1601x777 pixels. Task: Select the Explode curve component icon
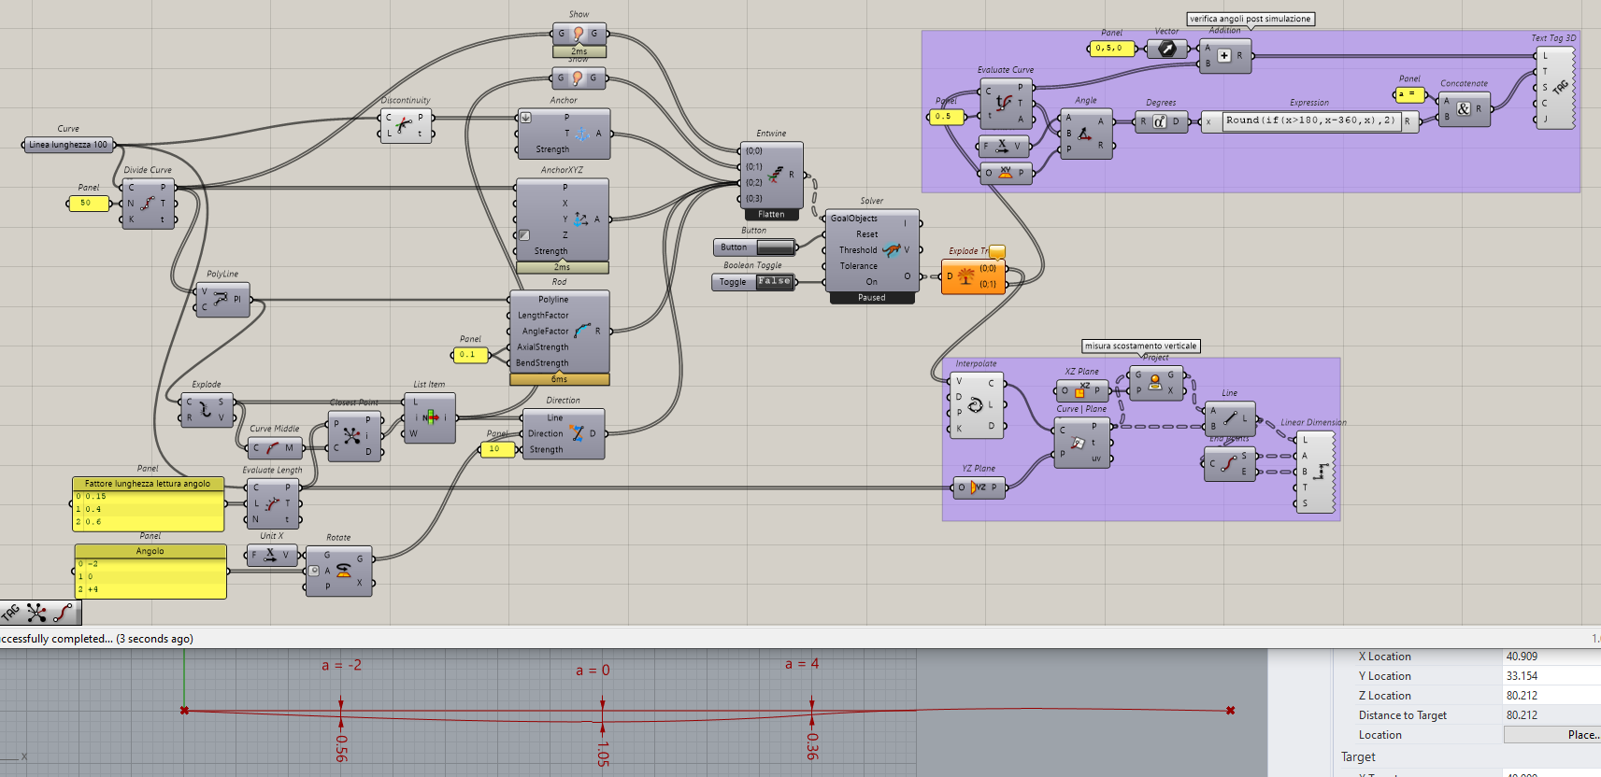[205, 409]
